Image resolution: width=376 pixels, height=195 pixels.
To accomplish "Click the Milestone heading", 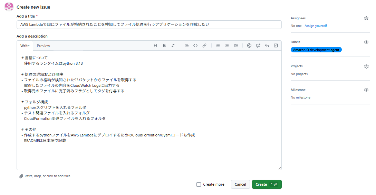I will click(x=298, y=90).
